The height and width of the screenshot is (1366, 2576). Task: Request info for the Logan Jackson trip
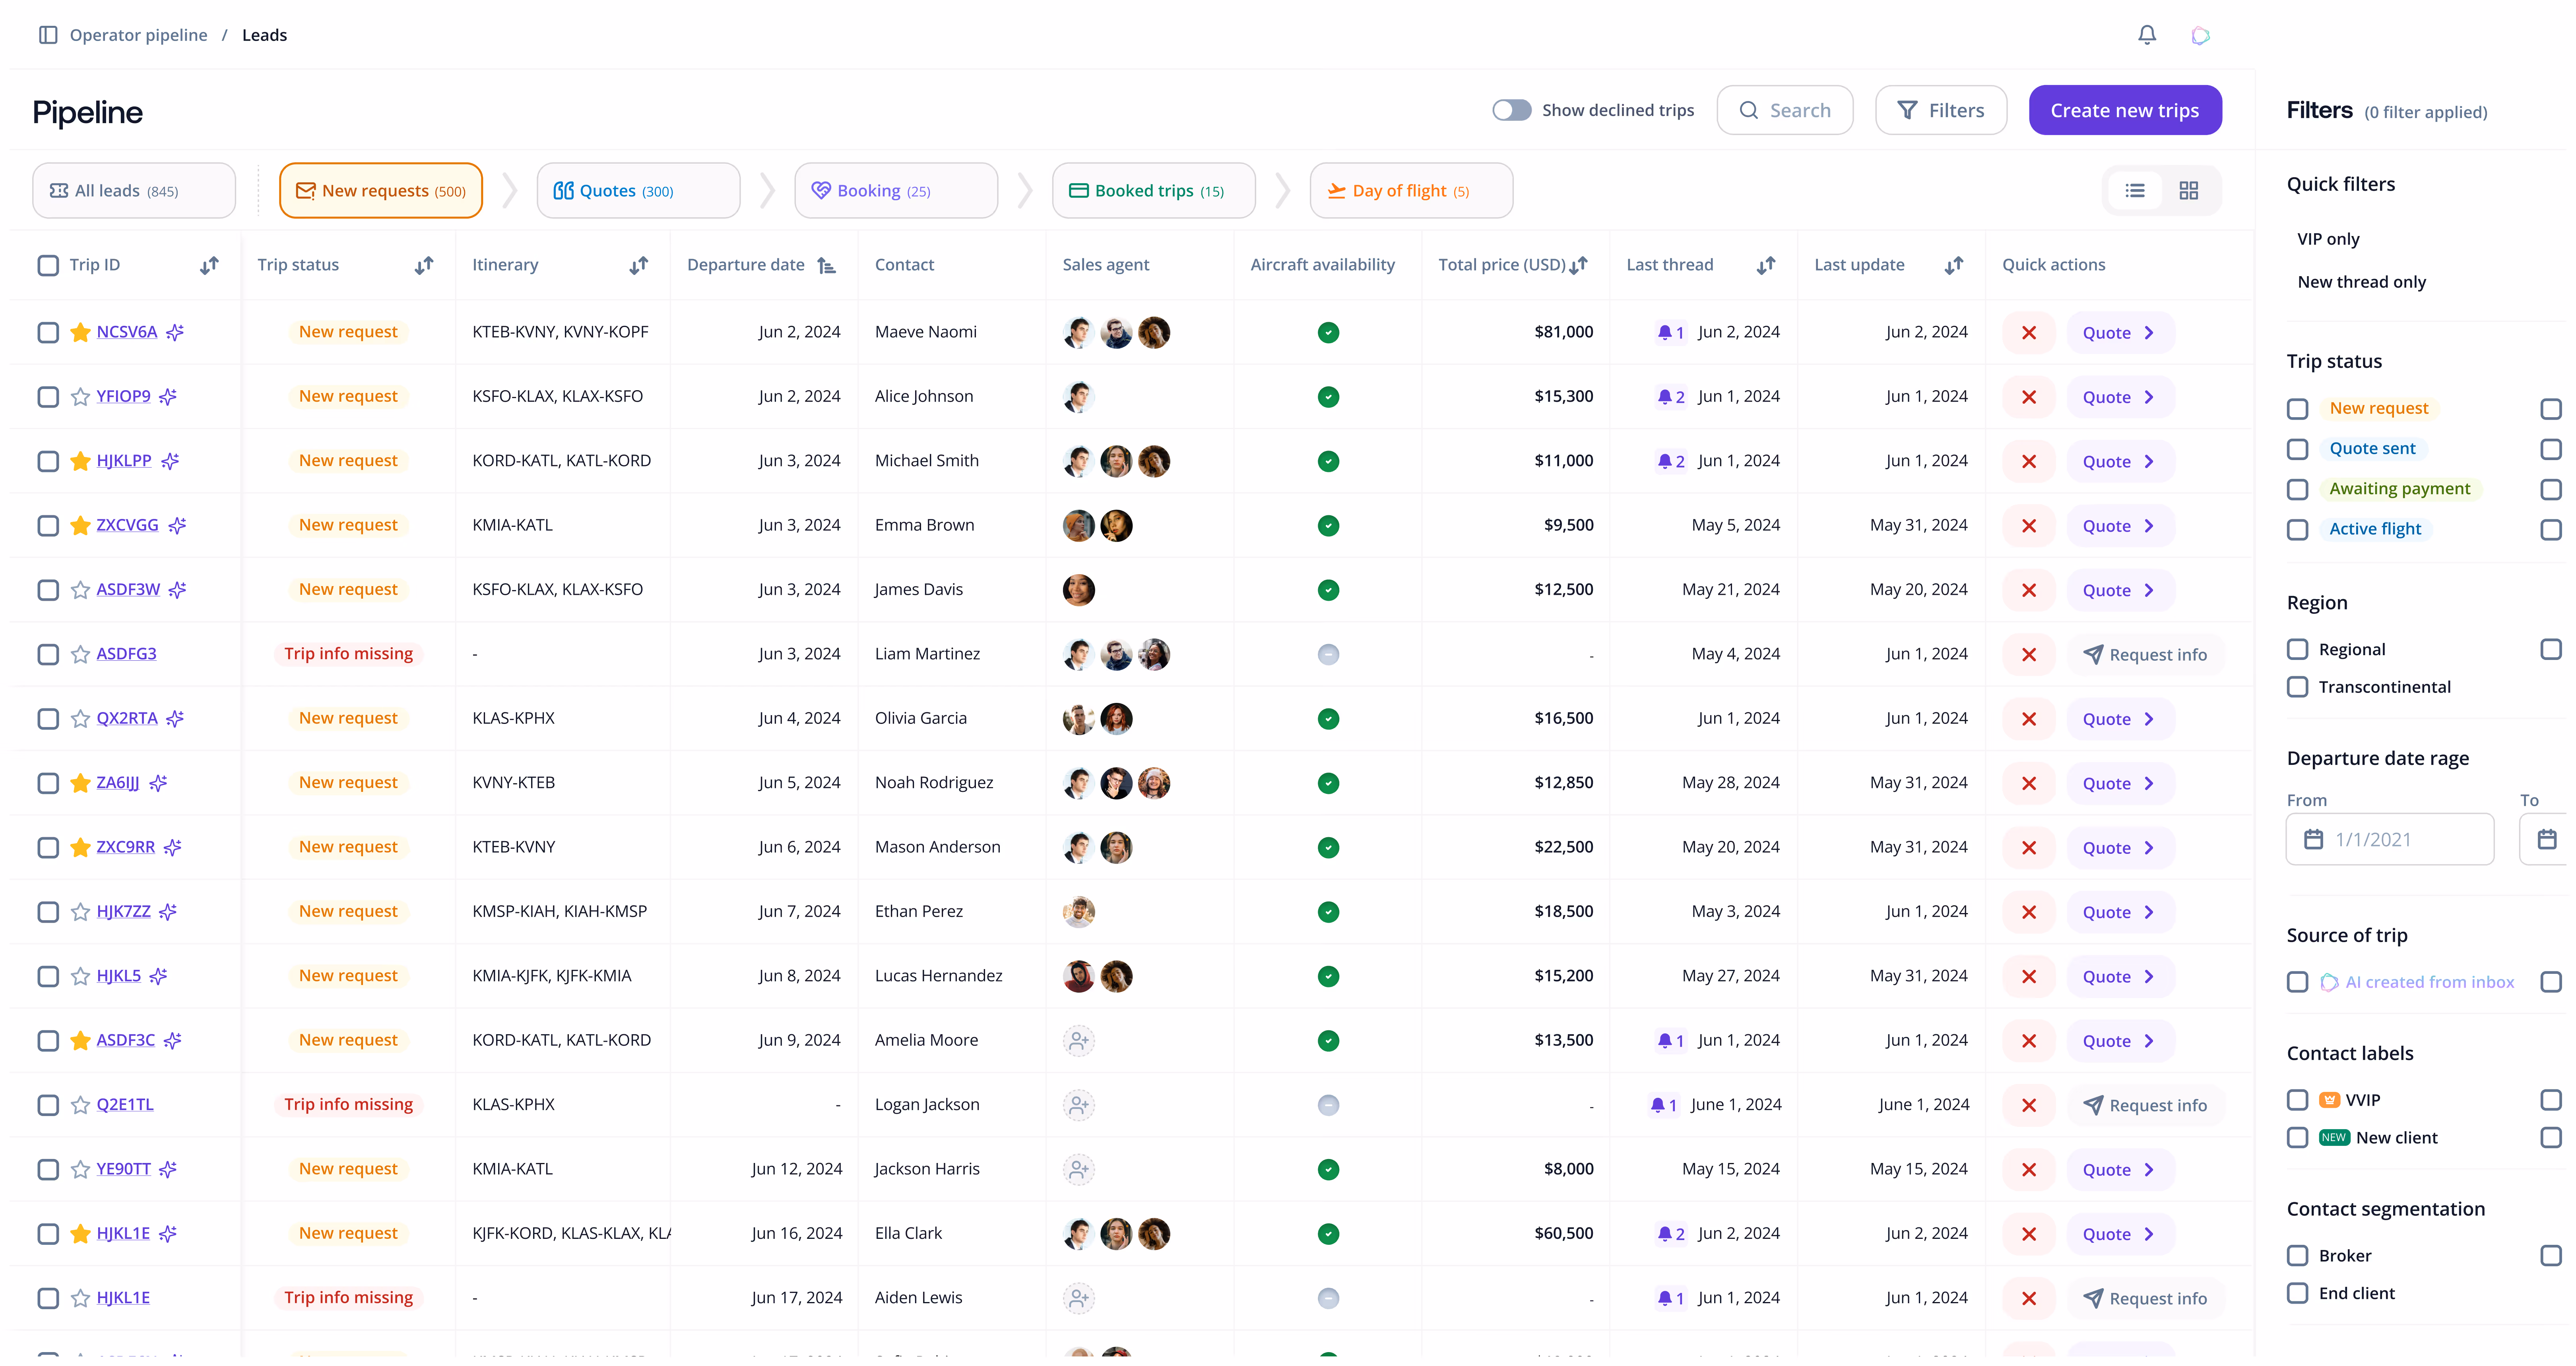(x=2146, y=1105)
